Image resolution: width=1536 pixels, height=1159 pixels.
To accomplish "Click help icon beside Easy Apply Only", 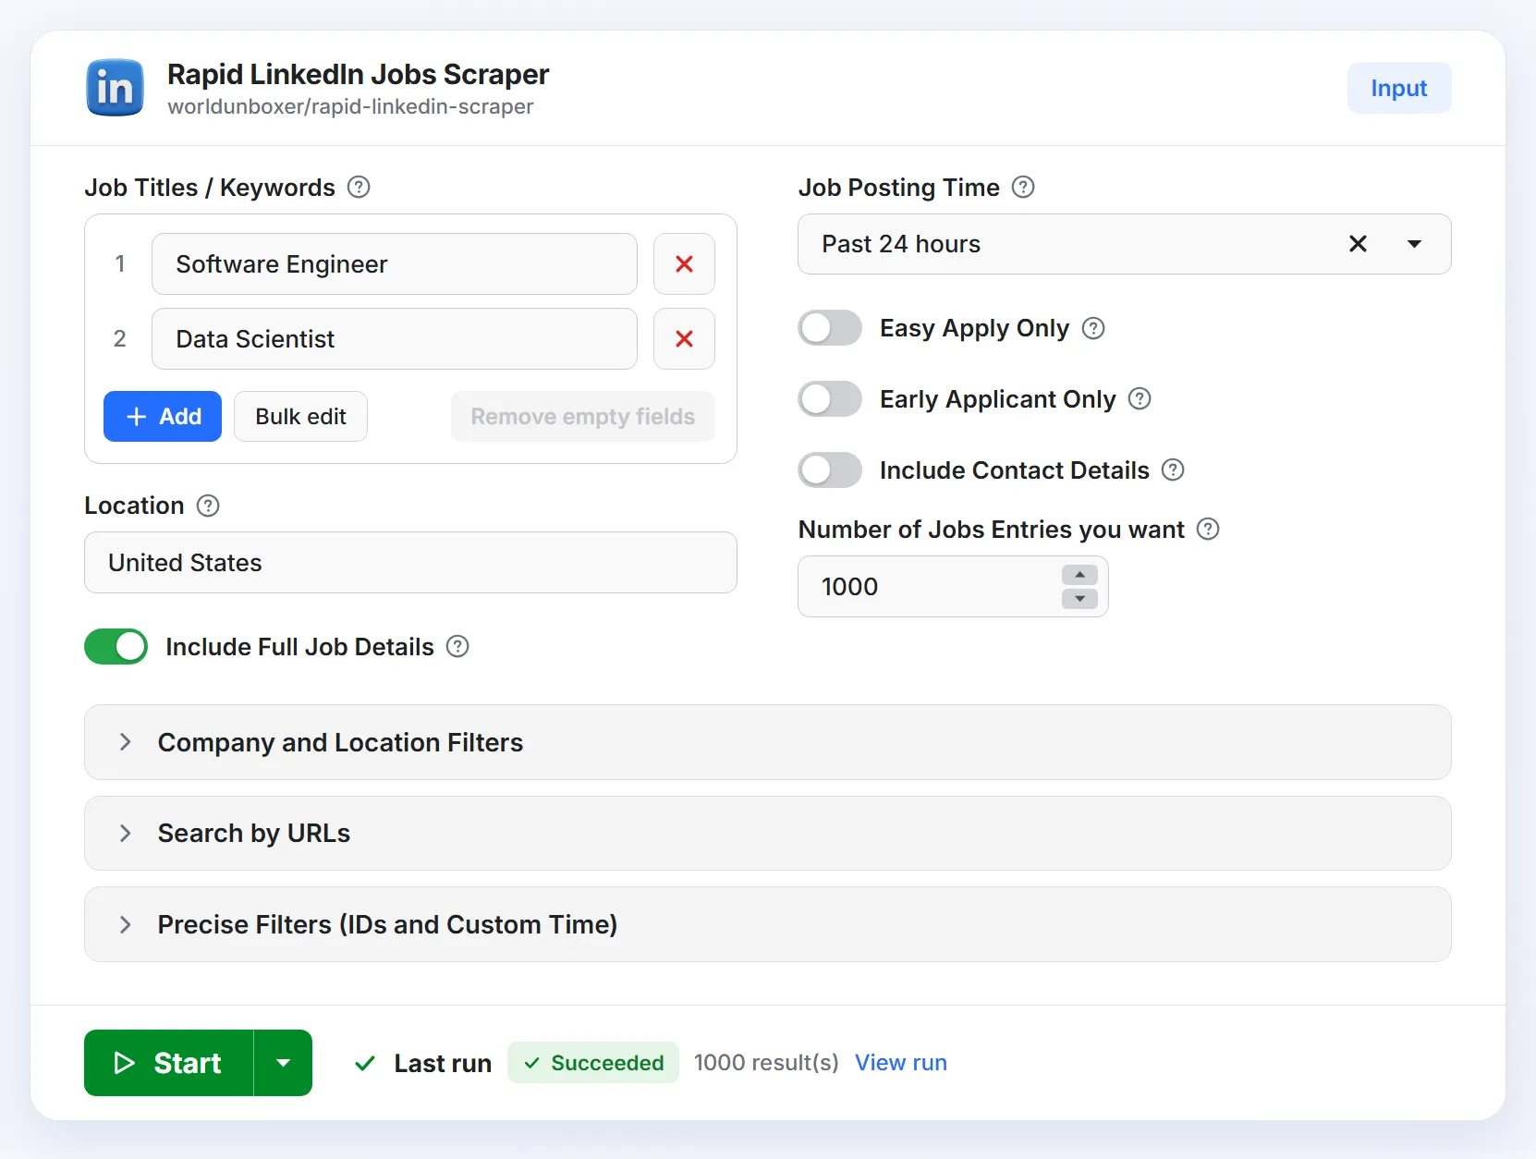I will click(x=1093, y=328).
